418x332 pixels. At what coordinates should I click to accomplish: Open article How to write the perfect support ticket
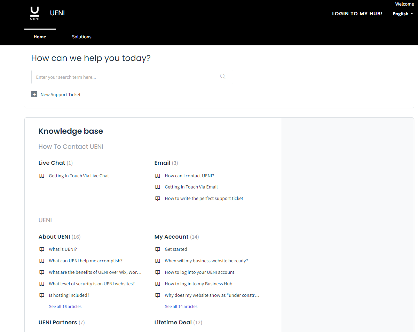click(x=204, y=199)
